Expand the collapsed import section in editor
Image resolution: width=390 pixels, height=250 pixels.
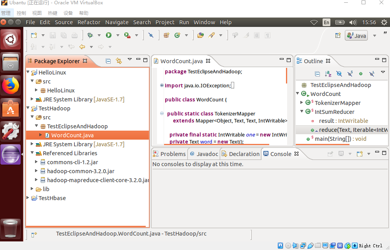click(162, 85)
